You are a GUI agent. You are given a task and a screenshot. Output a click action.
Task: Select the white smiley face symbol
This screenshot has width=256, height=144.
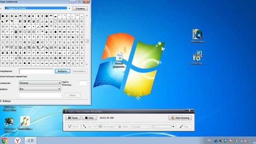pyautogui.click(x=34, y=42)
